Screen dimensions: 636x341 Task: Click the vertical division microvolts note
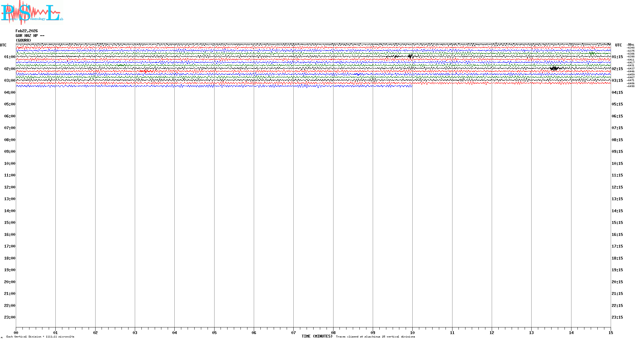coord(40,337)
